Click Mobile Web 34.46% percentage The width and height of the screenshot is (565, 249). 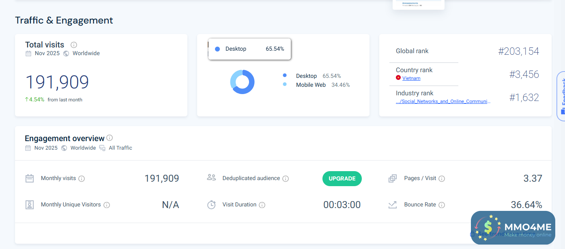tap(341, 85)
